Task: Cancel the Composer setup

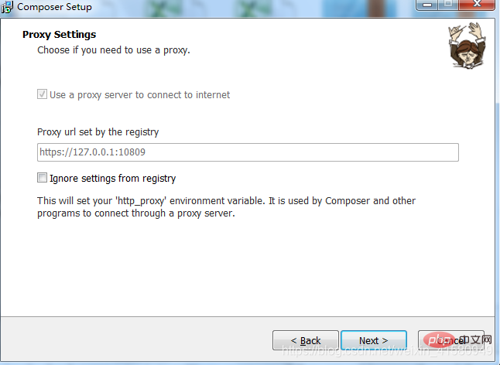Action: coord(451,340)
